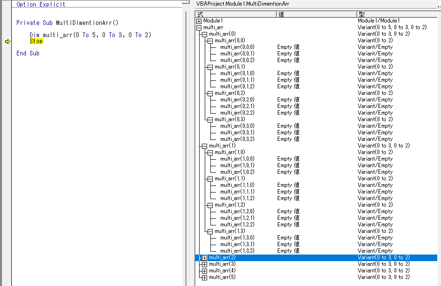
Task: Select the multi_arr(0,2,1) row
Action: 316,106
